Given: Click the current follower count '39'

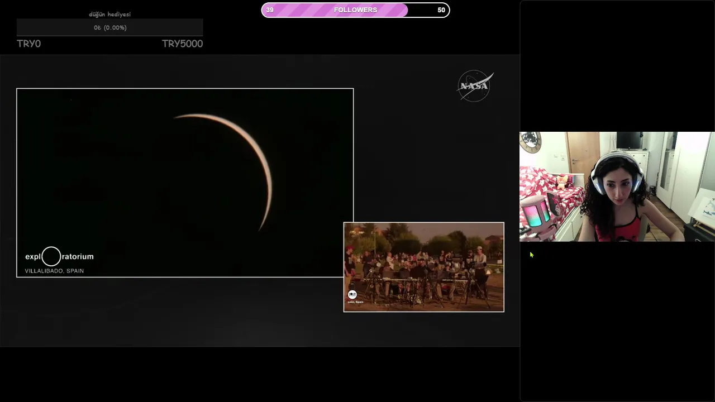Looking at the screenshot, I should click(270, 10).
